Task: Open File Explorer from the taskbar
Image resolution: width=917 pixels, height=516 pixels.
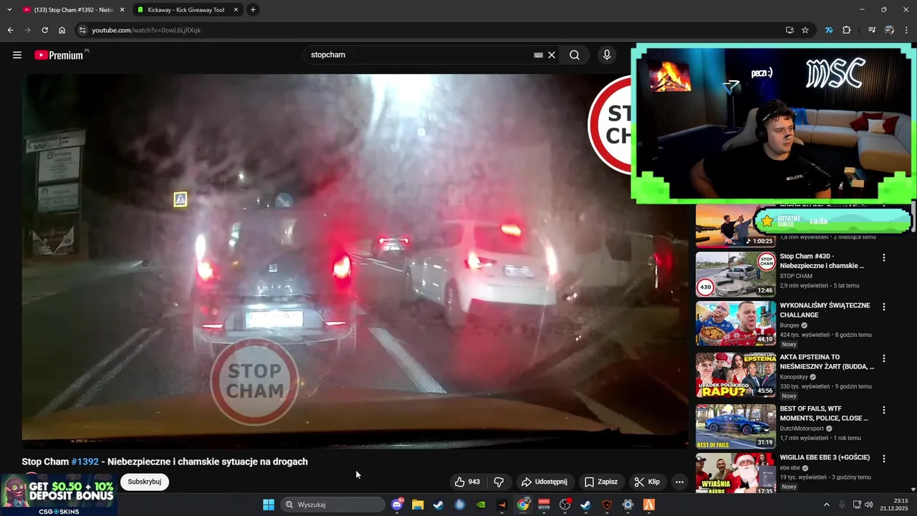Action: point(418,505)
